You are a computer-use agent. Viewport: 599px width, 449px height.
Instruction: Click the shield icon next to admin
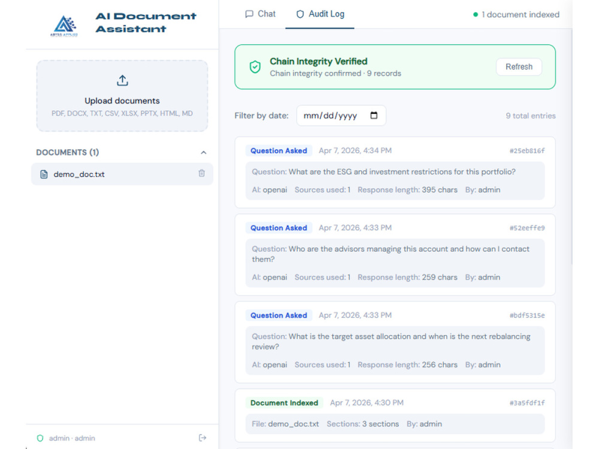coord(40,438)
